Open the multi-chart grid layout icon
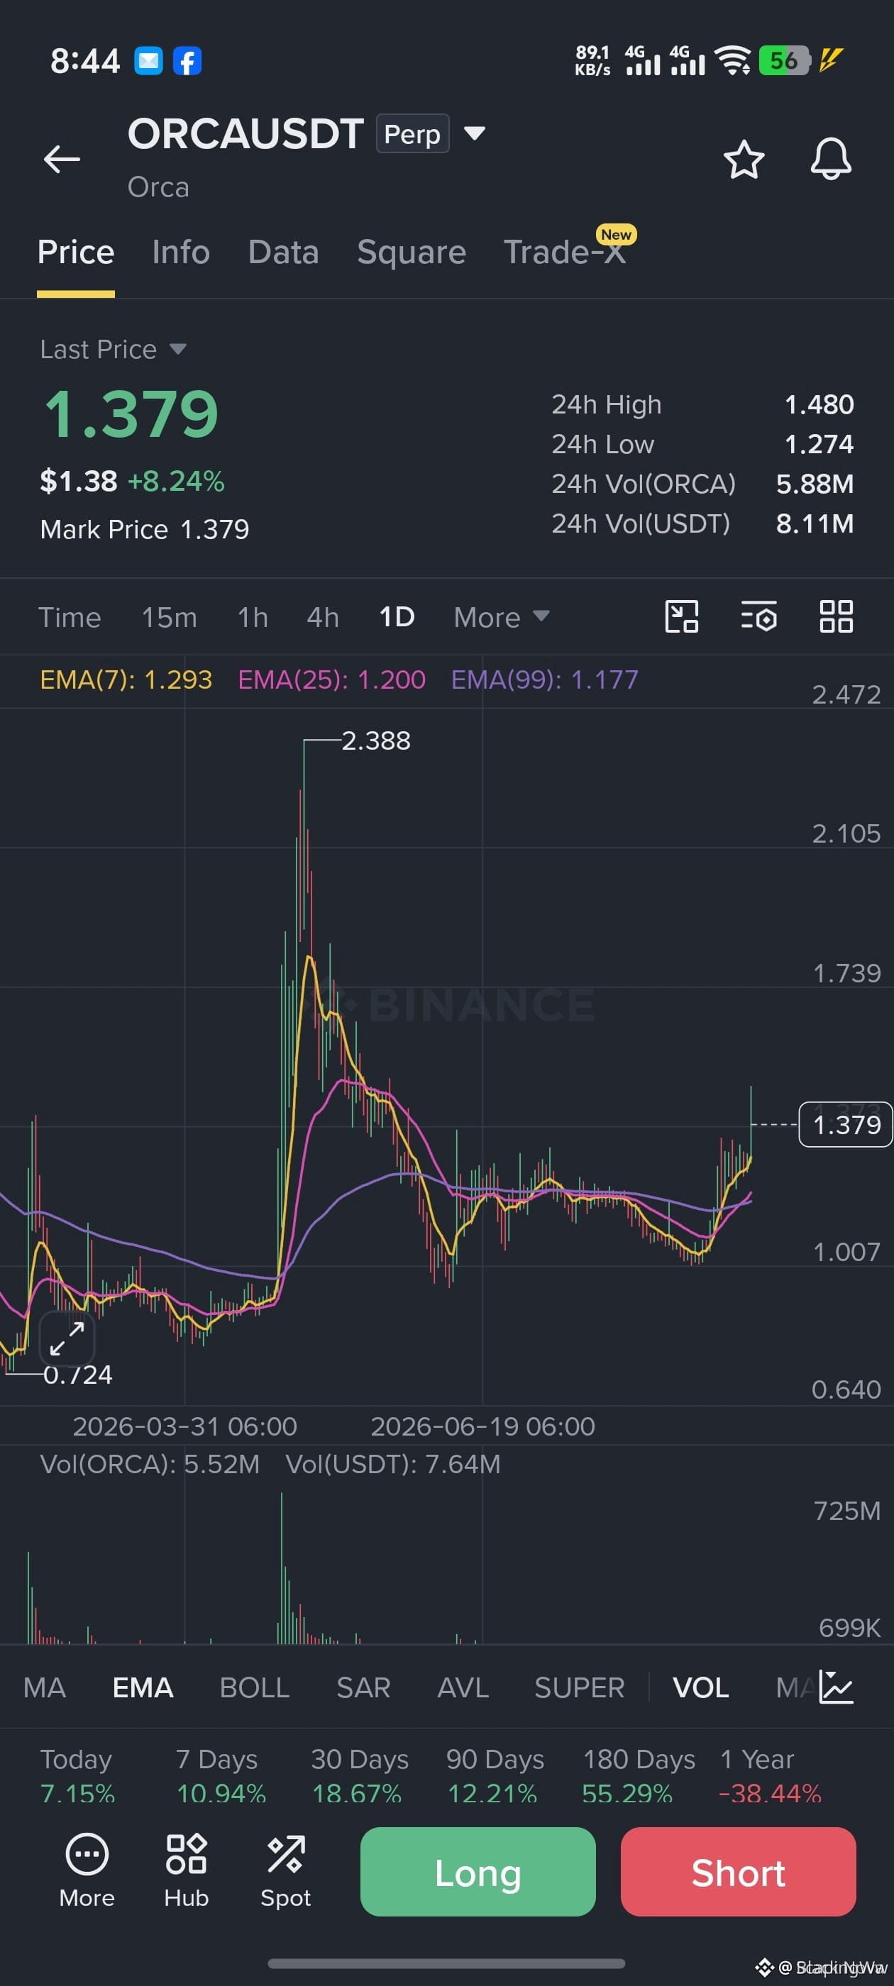 [835, 617]
